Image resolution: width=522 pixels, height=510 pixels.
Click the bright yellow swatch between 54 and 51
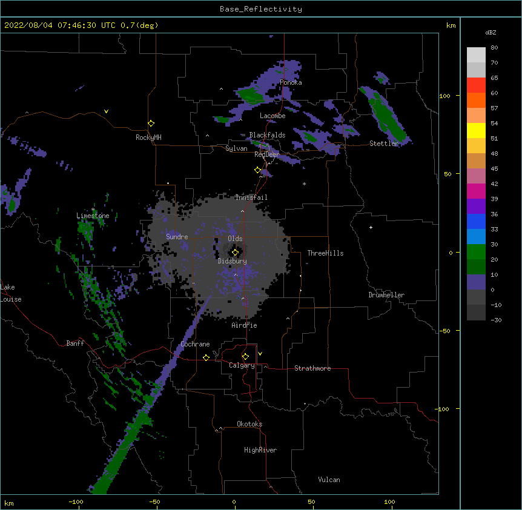coord(476,130)
